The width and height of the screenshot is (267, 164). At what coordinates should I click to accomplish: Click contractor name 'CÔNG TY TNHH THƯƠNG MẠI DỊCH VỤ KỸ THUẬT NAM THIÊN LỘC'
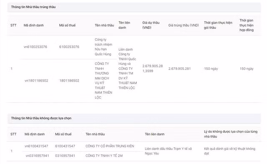[103, 81]
